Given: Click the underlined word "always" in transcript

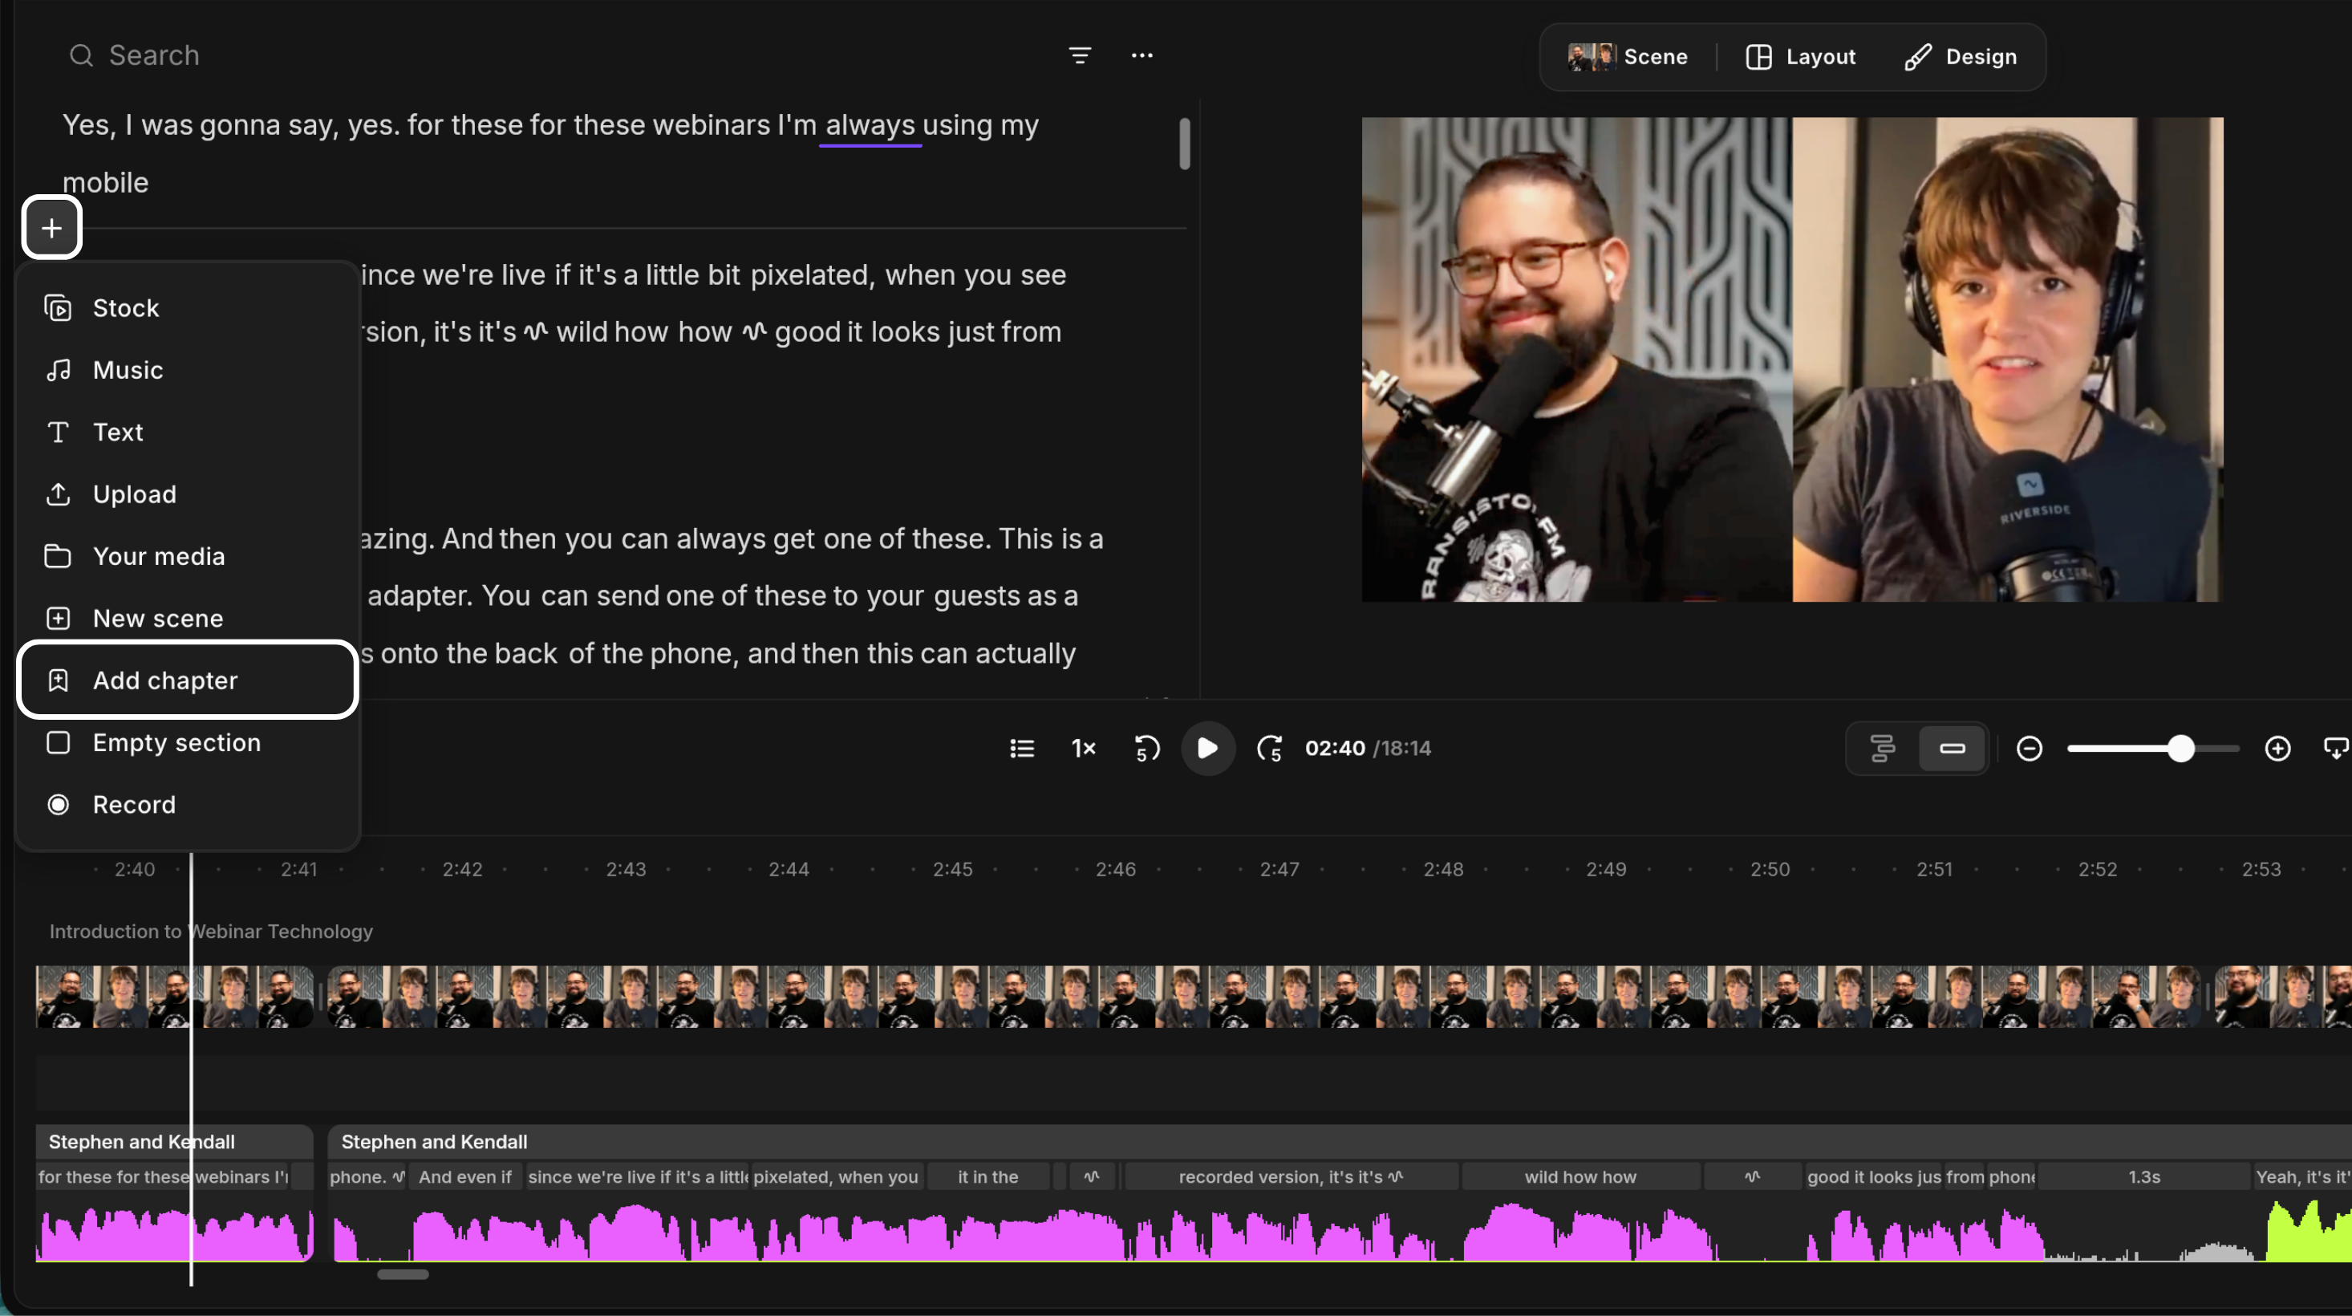Looking at the screenshot, I should pyautogui.click(x=870, y=125).
